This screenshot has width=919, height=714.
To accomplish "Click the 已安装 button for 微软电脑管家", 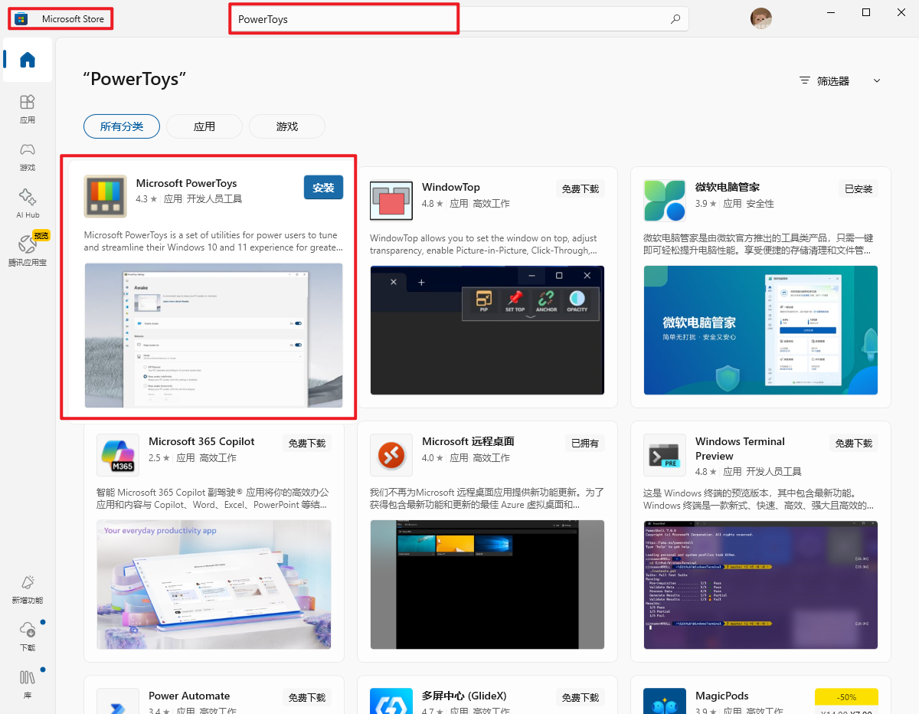I will click(x=858, y=188).
